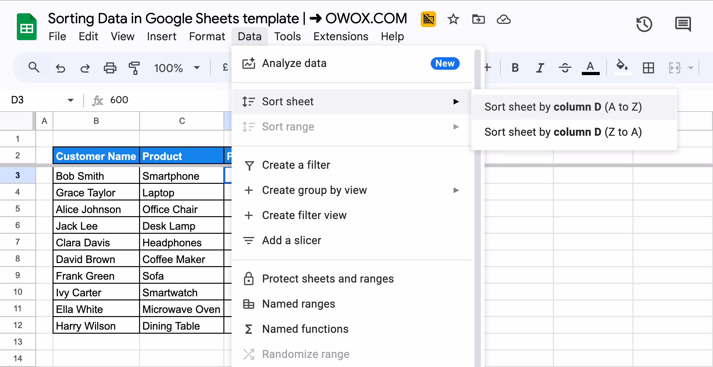This screenshot has height=367, width=713.
Task: Open Protect sheets and ranges
Action: click(328, 278)
